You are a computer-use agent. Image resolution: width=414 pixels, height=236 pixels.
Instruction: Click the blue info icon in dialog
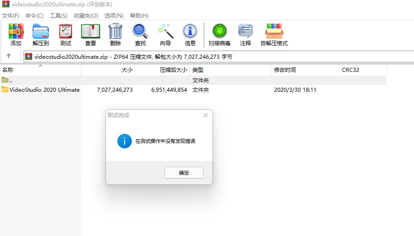(125, 141)
